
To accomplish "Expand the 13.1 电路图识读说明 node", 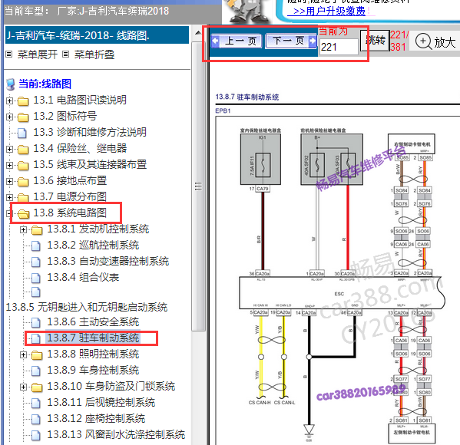I will pos(9,101).
